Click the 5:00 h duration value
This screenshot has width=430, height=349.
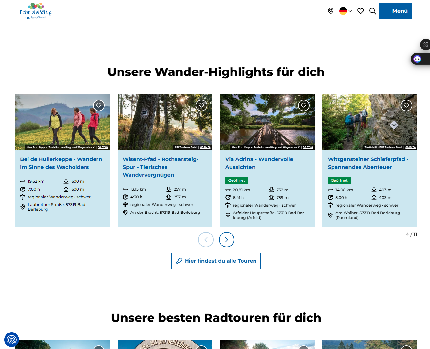click(x=341, y=198)
